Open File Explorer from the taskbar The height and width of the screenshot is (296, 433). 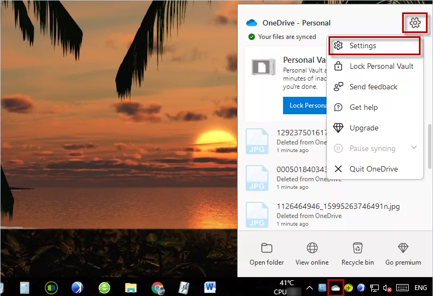[131, 287]
